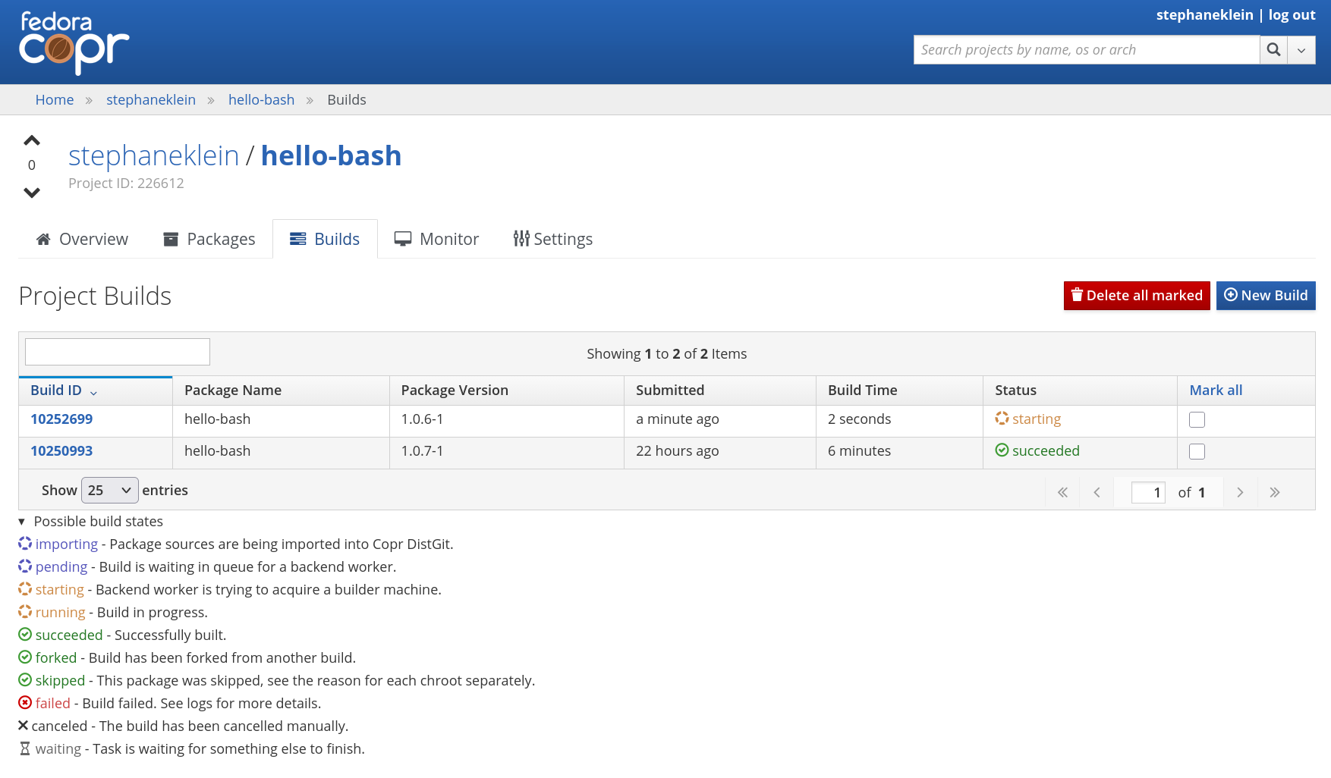This screenshot has height=778, width=1331.
Task: Click Mark all to select builds
Action: coord(1216,391)
